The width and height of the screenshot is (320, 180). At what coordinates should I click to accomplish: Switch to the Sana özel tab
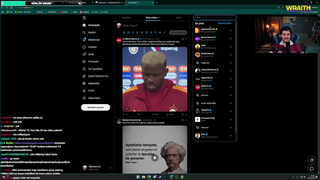pos(126,17)
